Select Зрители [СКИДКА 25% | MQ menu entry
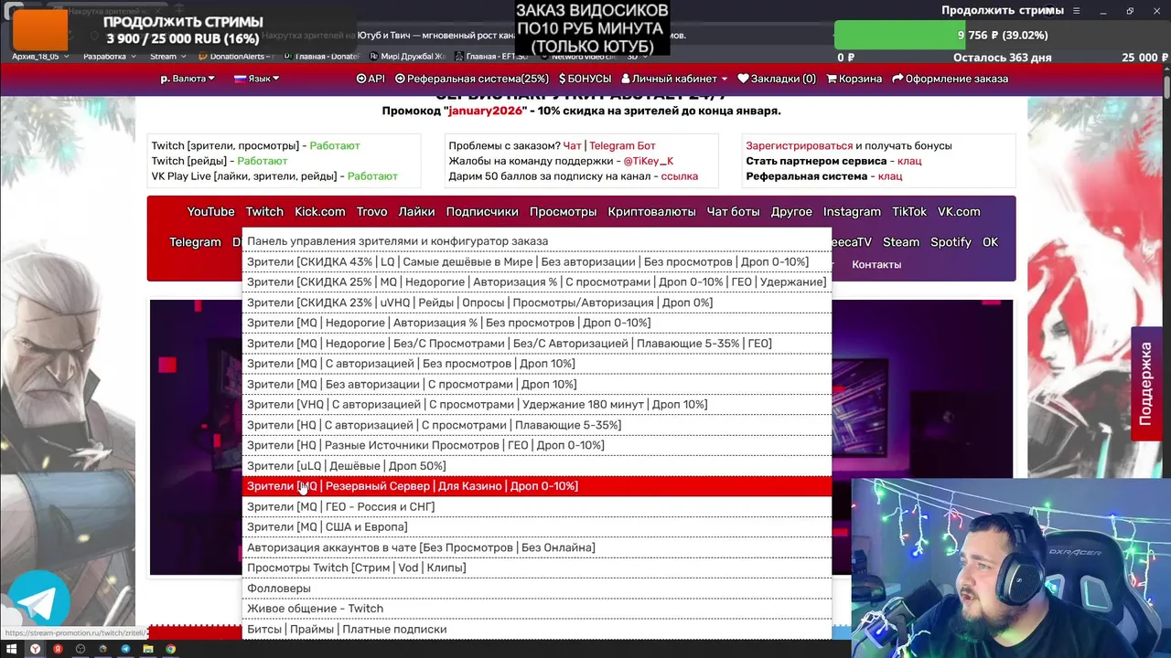 click(537, 282)
